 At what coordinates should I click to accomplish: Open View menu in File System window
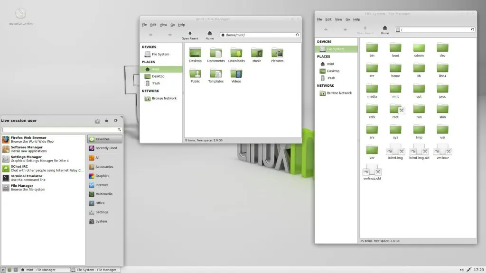[338, 19]
